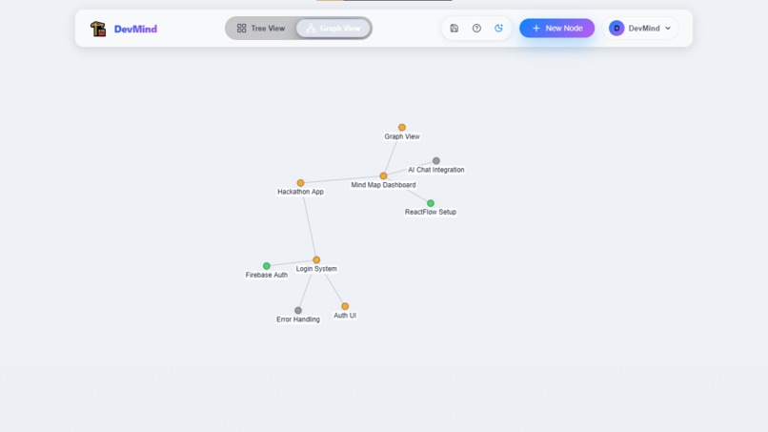Click the DevMind logo icon

click(98, 29)
